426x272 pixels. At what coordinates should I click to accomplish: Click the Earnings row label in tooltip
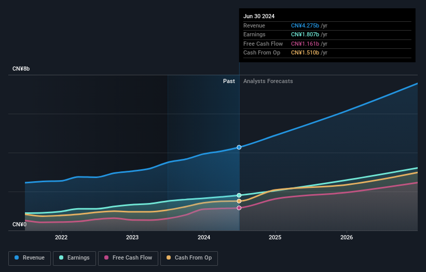point(254,34)
